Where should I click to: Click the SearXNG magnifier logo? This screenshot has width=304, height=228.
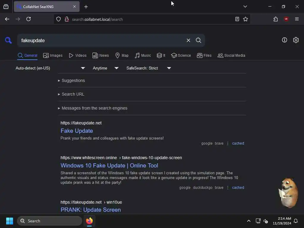(8, 40)
